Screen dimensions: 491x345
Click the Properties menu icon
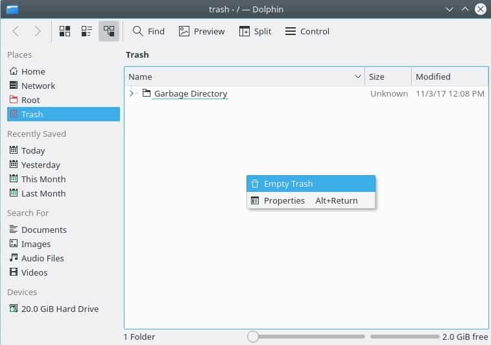(255, 200)
